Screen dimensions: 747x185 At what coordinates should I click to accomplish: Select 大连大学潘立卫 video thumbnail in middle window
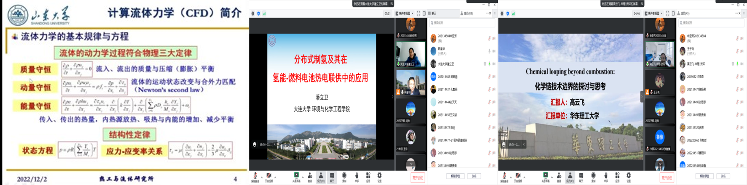click(410, 54)
